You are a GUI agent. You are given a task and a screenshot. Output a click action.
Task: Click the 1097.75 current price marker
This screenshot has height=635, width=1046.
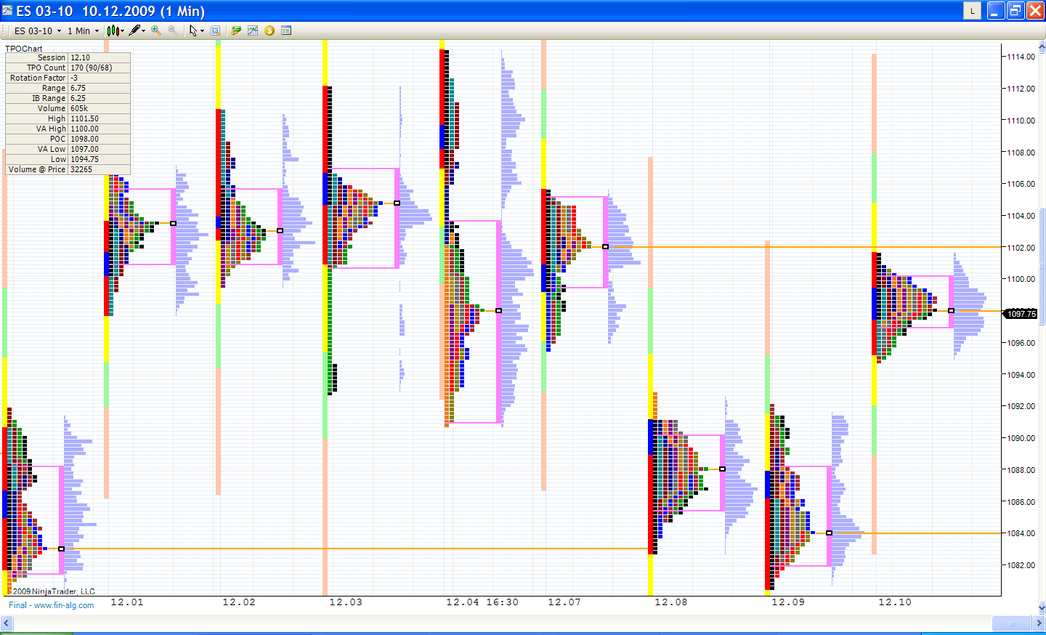coord(1021,314)
